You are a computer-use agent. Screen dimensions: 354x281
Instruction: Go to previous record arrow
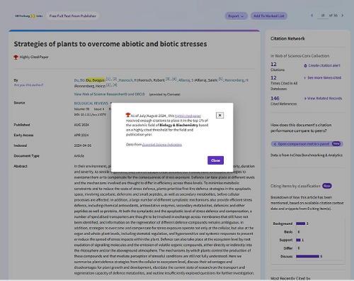point(312,16)
